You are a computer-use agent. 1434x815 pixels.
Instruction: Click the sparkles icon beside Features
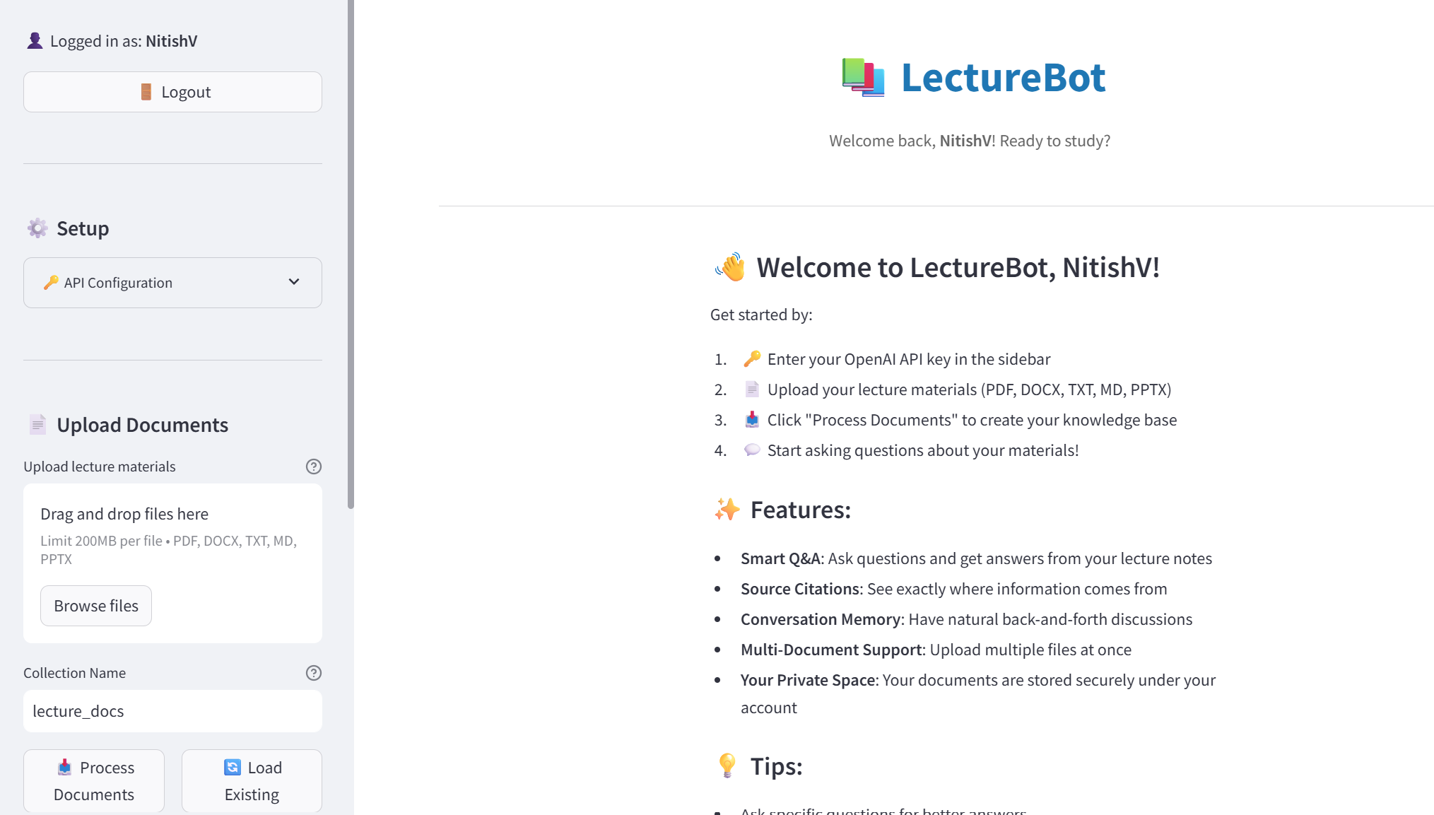coord(727,510)
